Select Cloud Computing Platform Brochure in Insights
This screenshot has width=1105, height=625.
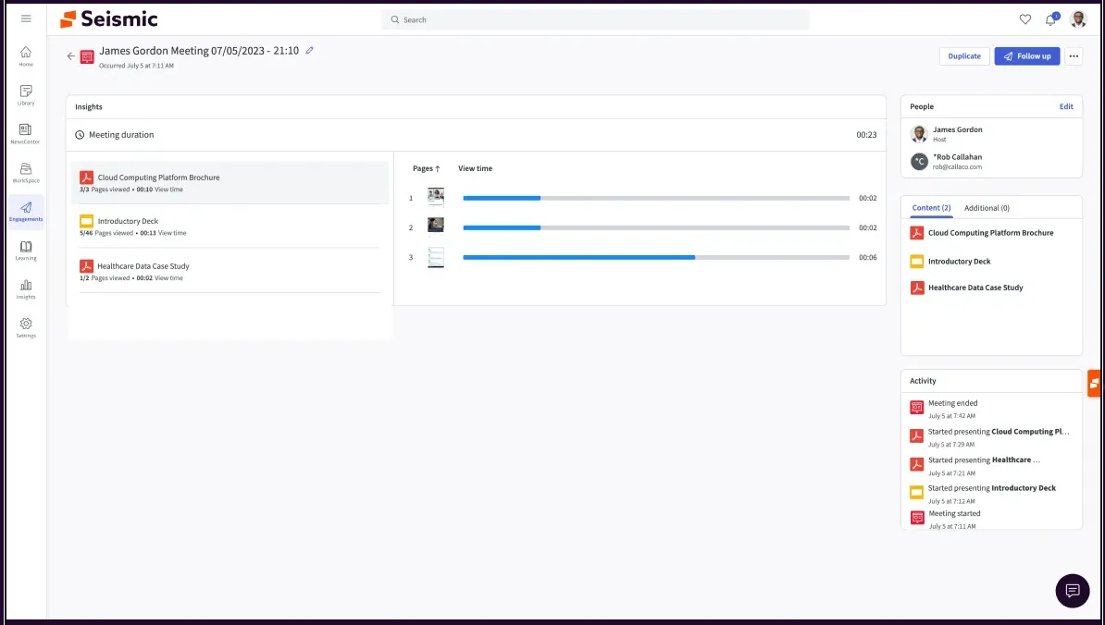[230, 183]
